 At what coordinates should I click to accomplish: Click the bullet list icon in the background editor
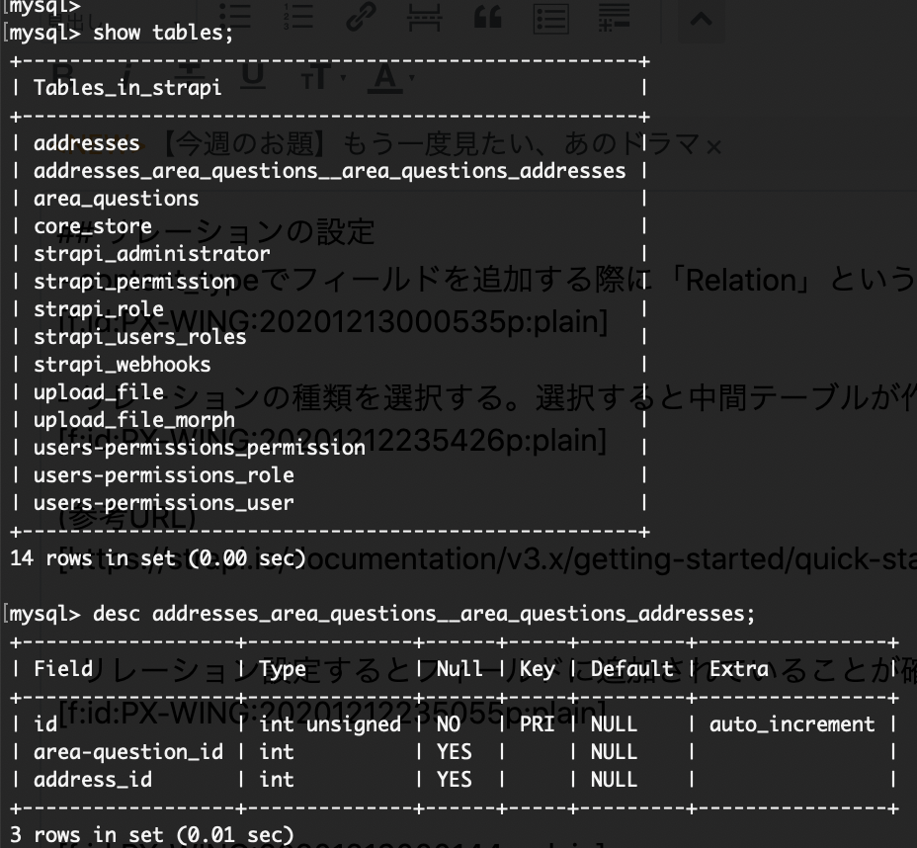pyautogui.click(x=236, y=16)
